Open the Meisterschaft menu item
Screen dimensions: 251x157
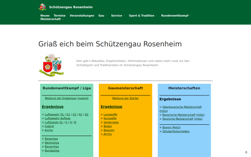coord(51,19)
